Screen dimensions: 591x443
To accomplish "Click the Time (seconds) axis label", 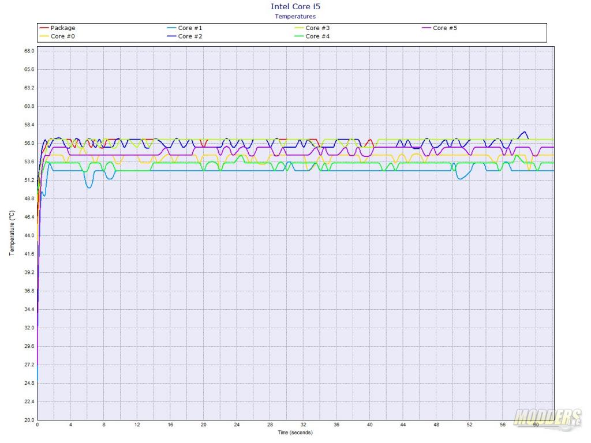I will [x=295, y=433].
